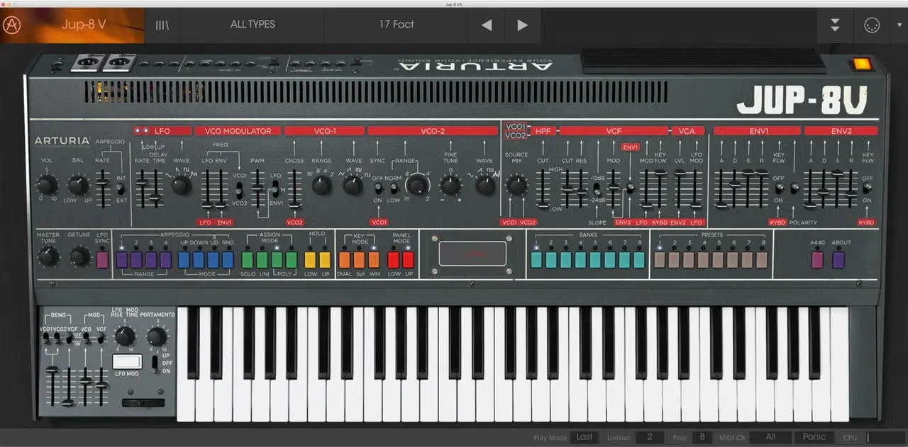
Task: Go to the previous preset arrow
Action: tap(487, 26)
